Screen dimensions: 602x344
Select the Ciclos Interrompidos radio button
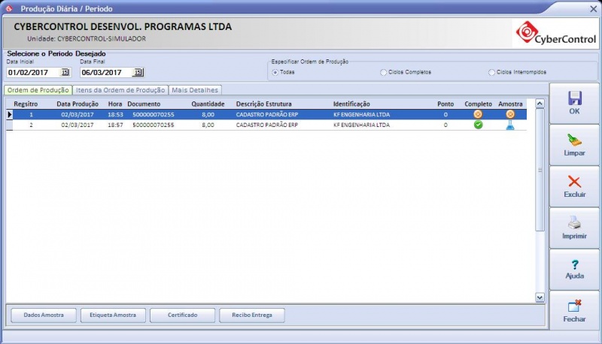[491, 72]
